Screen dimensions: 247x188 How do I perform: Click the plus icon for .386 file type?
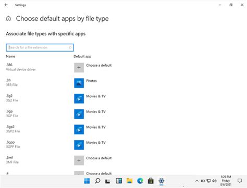pos(79,68)
